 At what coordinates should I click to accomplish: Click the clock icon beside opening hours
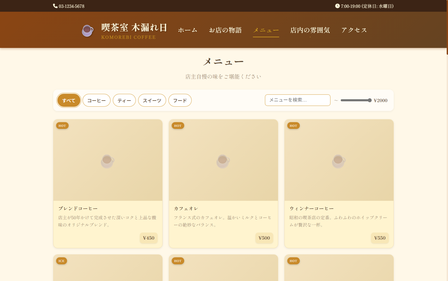pos(337,6)
